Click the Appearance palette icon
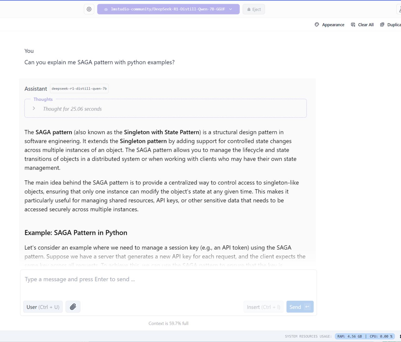401x342 pixels. pyautogui.click(x=317, y=24)
